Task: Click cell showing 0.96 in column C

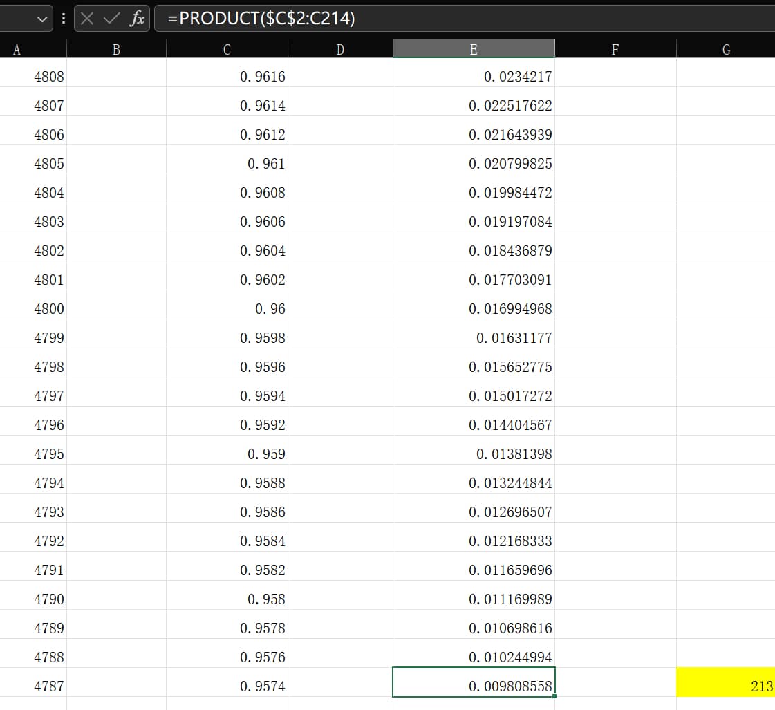Action: [x=227, y=308]
